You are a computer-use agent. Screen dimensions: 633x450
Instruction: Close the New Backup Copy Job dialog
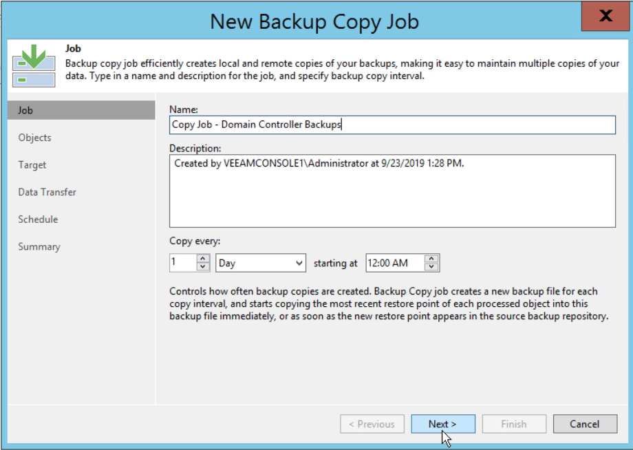605,16
